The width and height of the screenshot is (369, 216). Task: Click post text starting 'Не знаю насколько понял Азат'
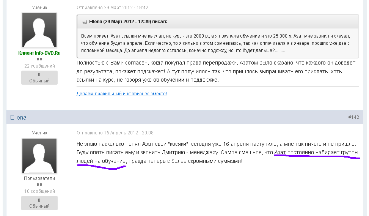(217, 152)
